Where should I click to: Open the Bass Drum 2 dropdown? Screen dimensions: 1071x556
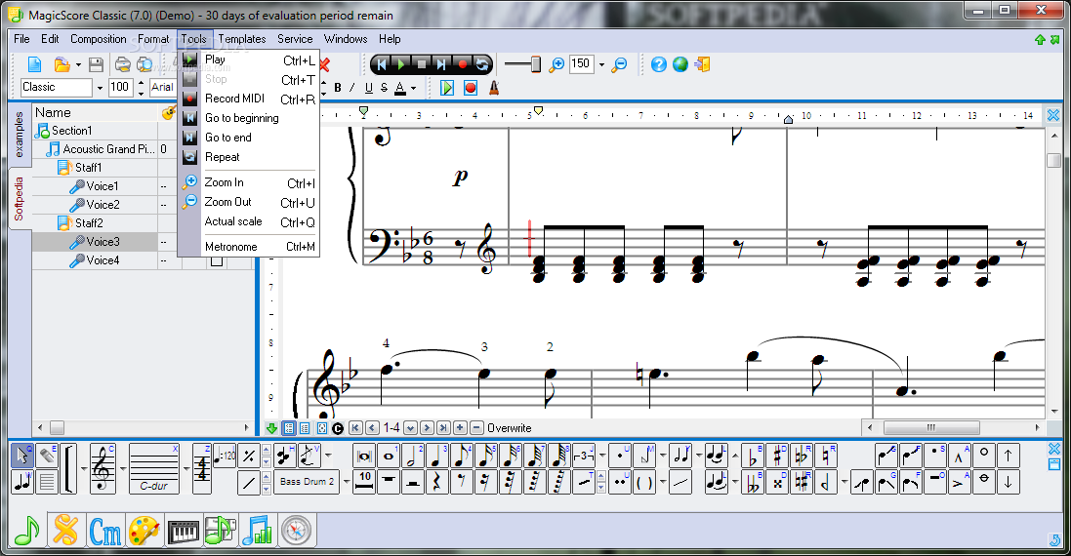click(x=347, y=482)
